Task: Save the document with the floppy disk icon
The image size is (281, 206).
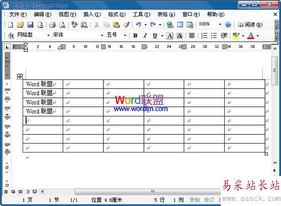Action: coord(30,24)
